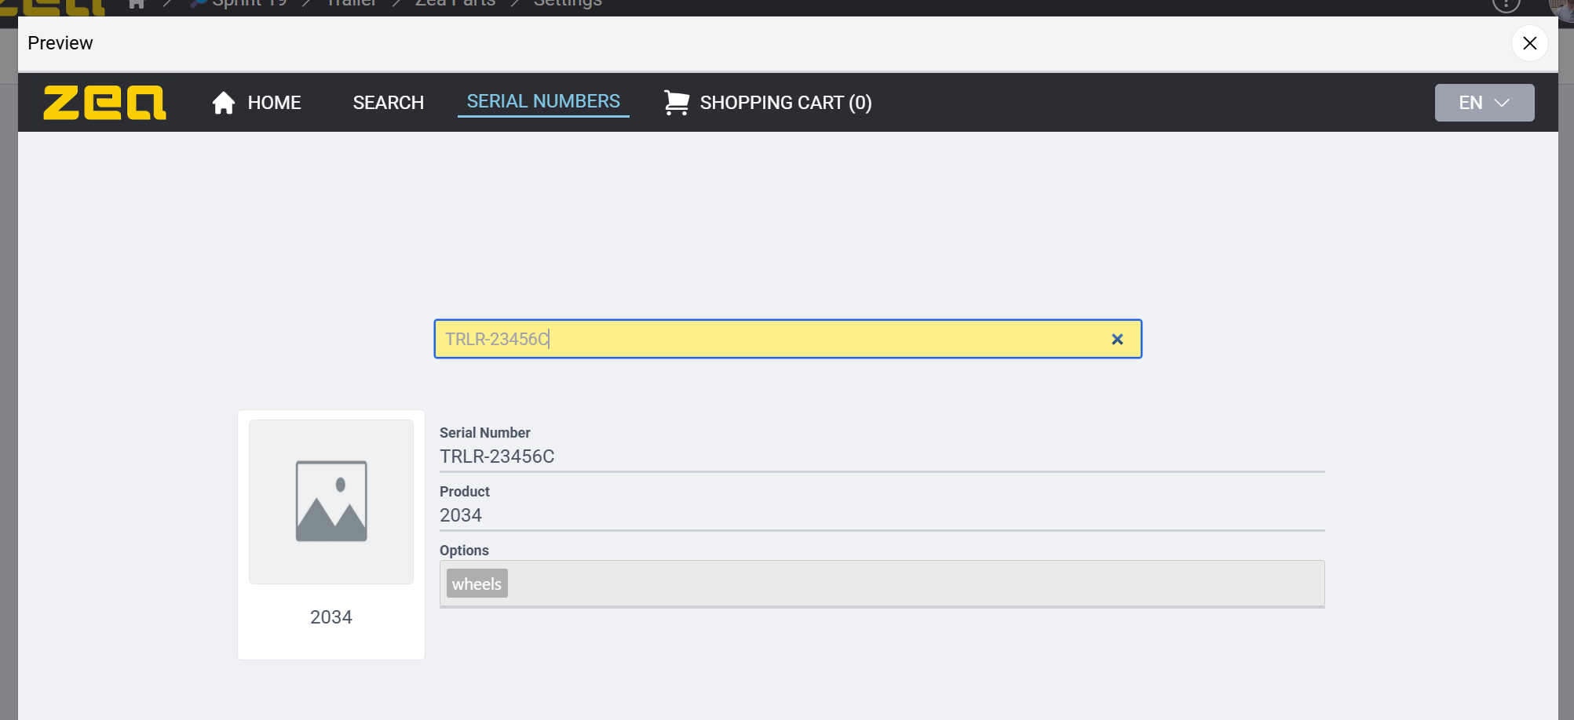Click the placeholder image icon for product 2034

click(x=331, y=501)
